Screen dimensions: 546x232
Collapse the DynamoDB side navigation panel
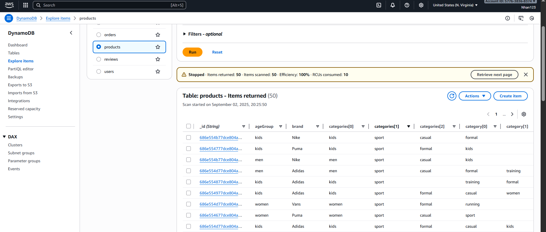point(71,33)
